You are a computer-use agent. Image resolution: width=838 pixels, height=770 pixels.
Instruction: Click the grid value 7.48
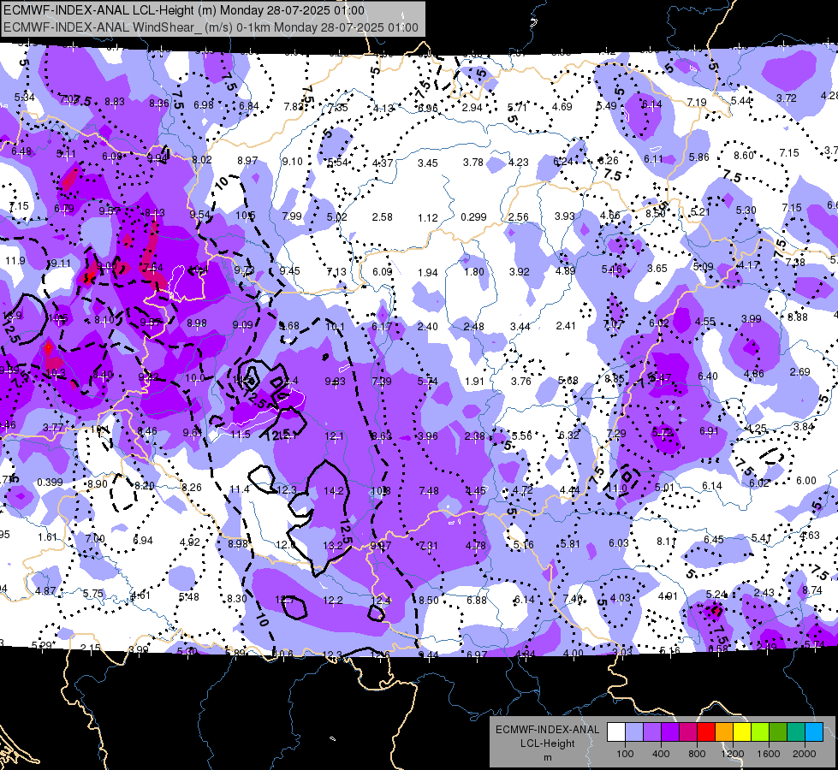coord(429,491)
